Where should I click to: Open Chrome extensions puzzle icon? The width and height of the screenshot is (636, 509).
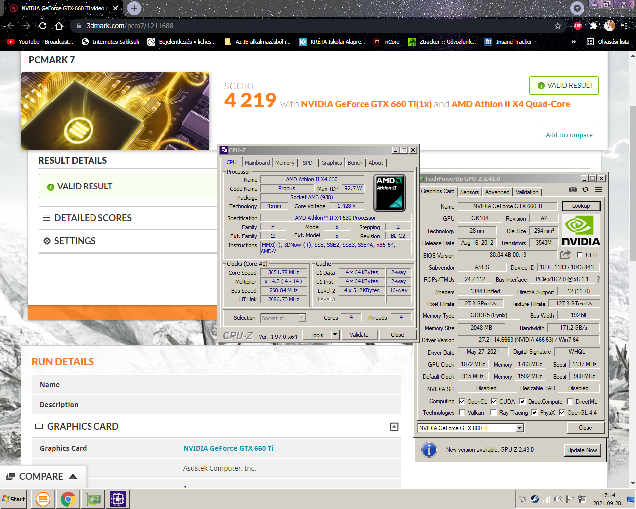[x=593, y=26]
